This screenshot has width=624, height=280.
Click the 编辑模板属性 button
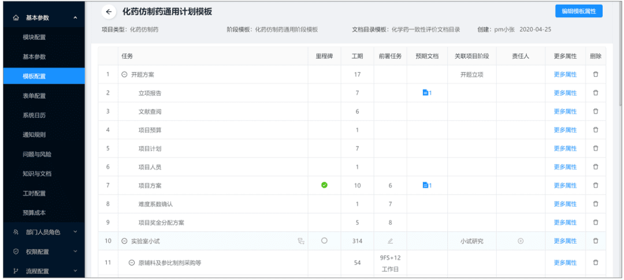(x=578, y=11)
